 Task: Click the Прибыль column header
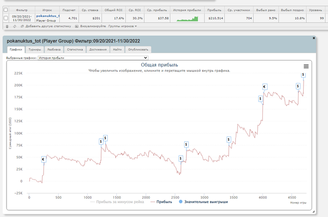tap(214, 10)
